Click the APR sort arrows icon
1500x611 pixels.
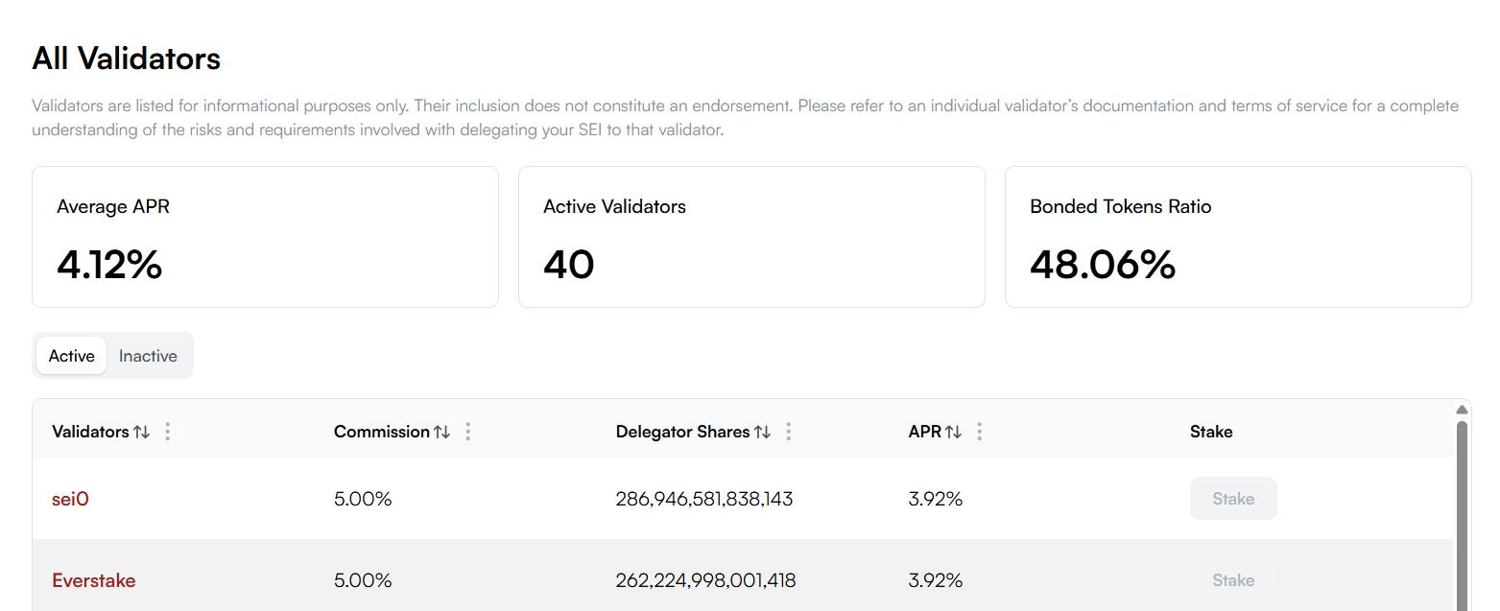[953, 432]
